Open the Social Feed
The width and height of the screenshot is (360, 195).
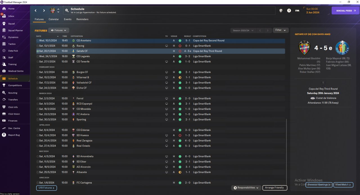(346, 11)
